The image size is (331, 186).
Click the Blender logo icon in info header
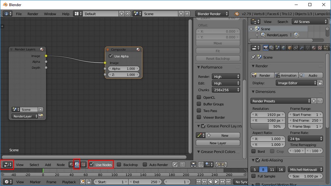coord(236,14)
